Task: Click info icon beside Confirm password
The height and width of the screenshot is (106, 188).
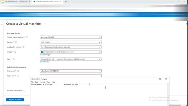Action: click(24, 91)
